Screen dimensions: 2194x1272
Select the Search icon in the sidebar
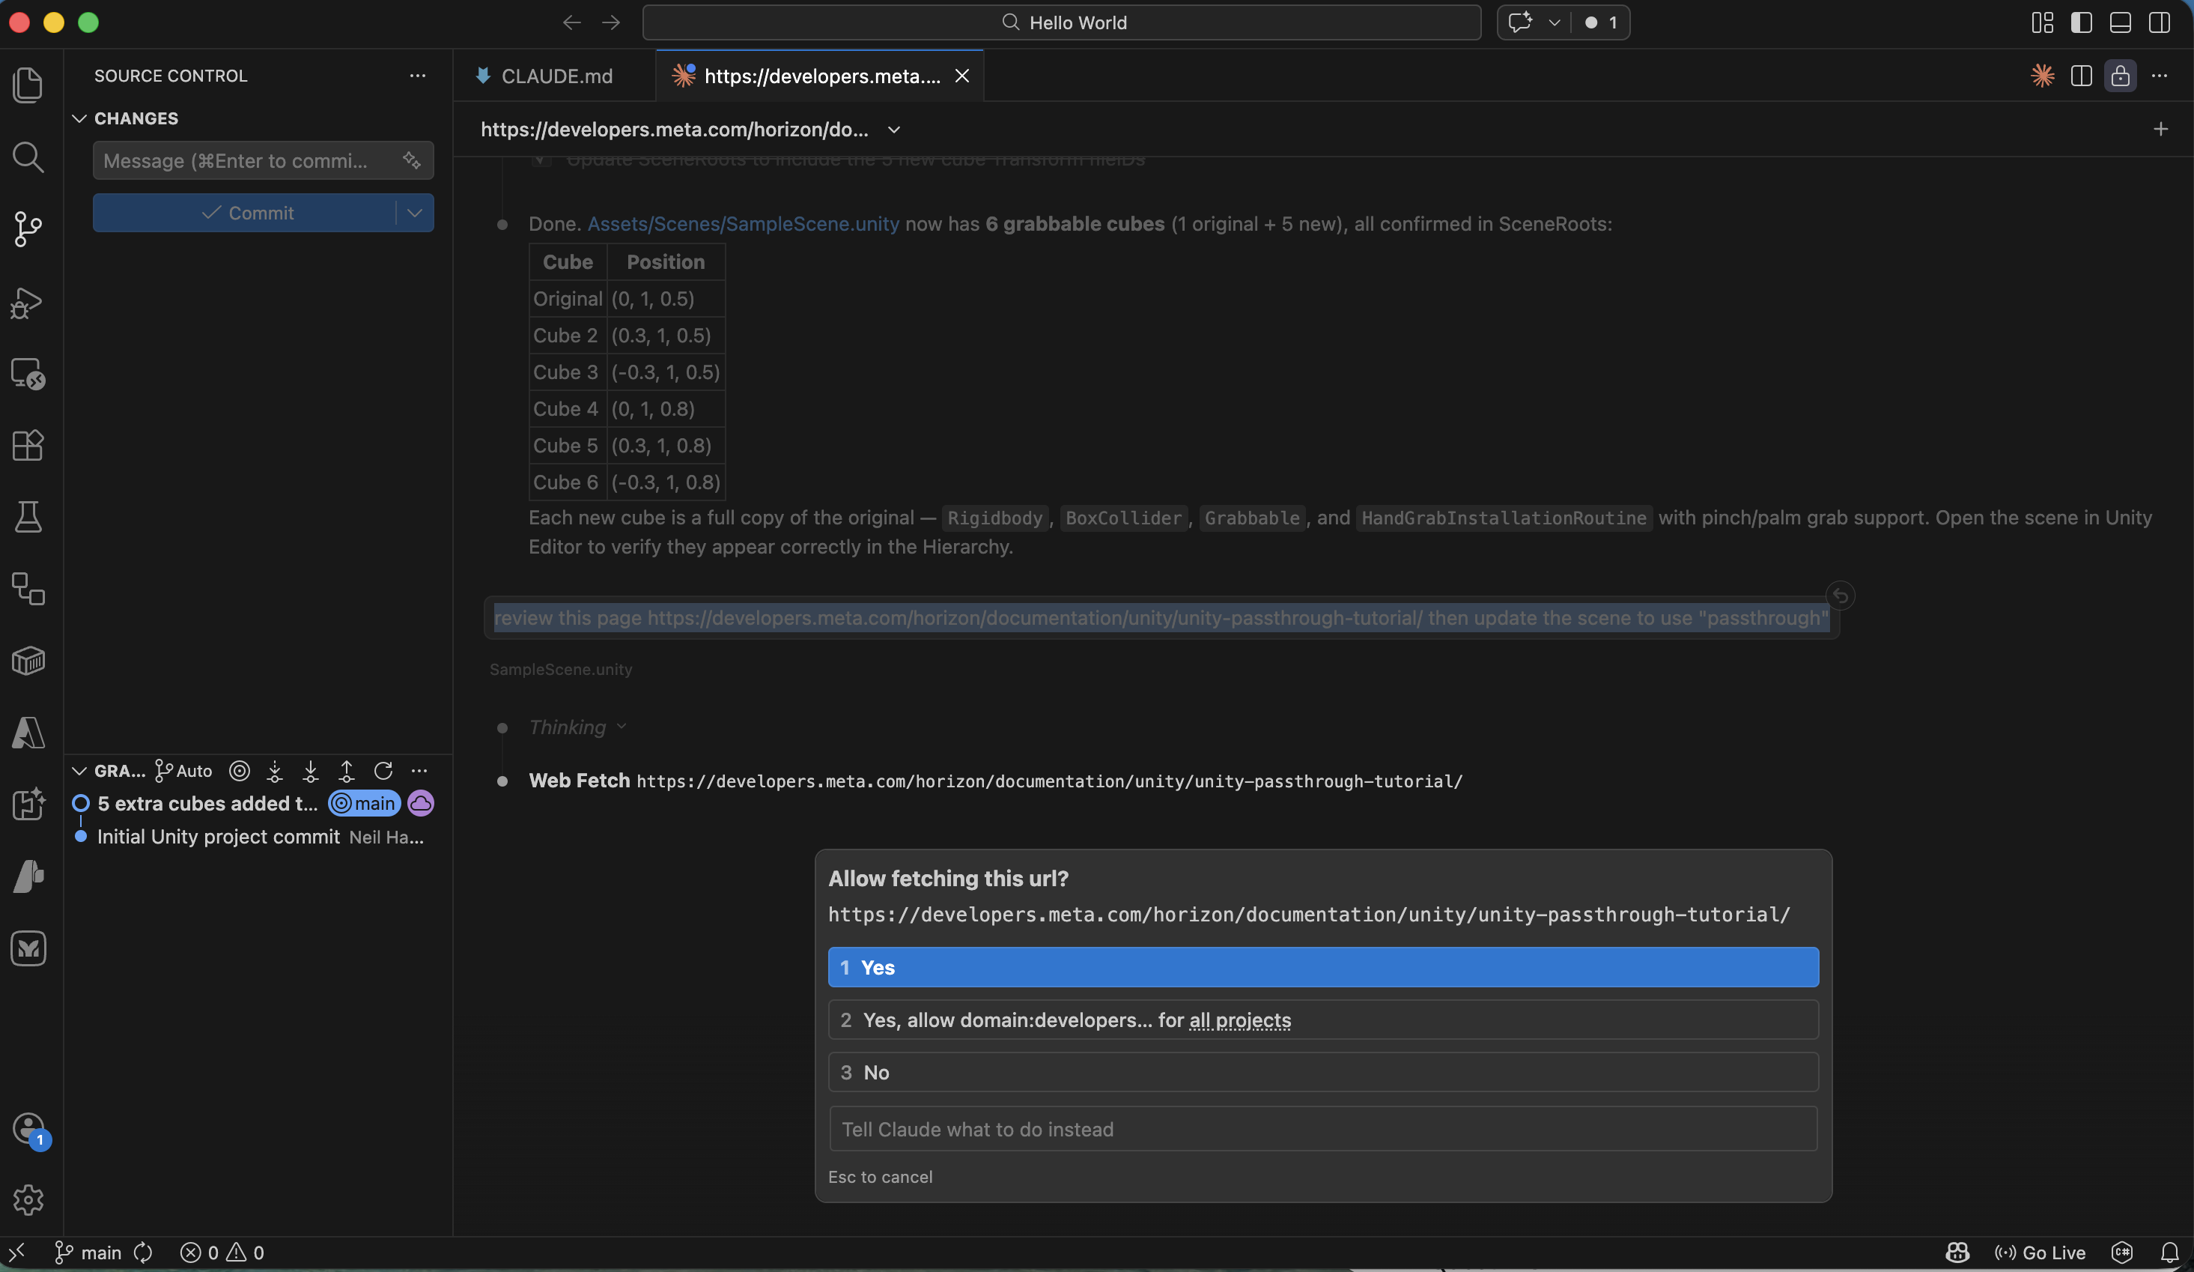(28, 158)
